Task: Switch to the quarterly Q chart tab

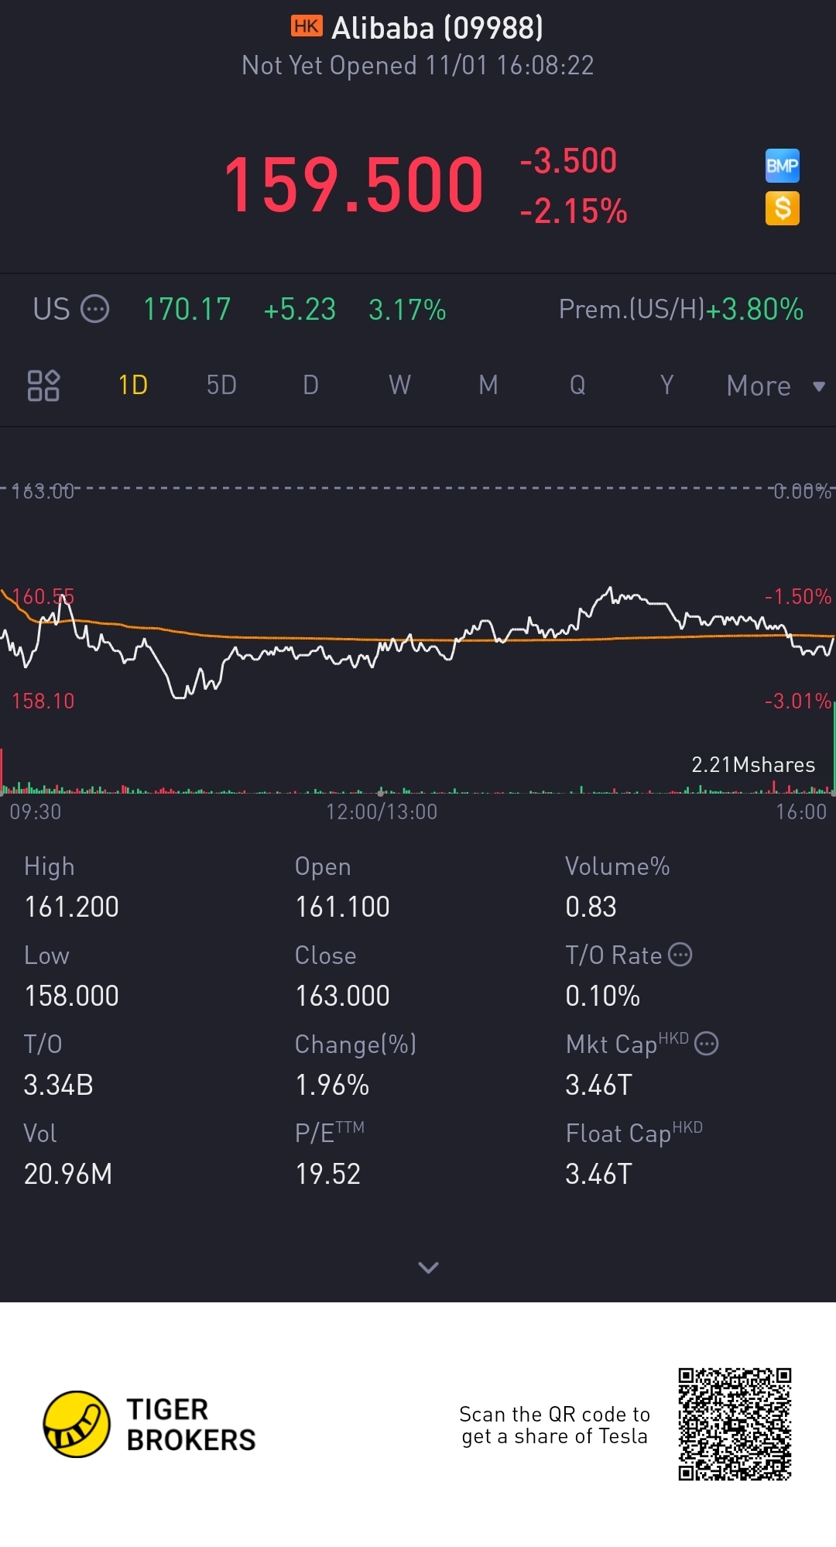Action: 577,385
